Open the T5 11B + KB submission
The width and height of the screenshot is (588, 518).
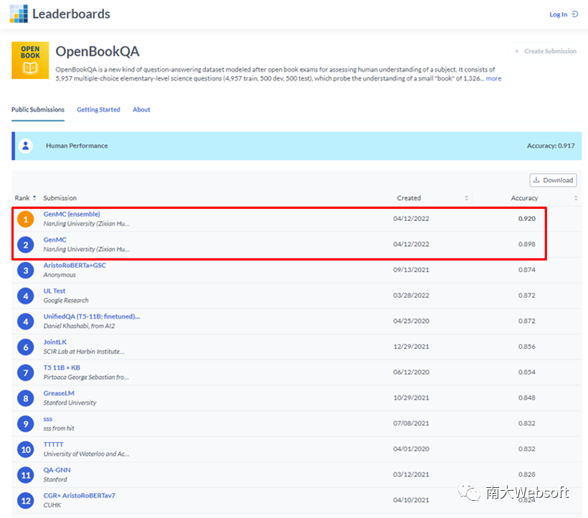tap(62, 367)
